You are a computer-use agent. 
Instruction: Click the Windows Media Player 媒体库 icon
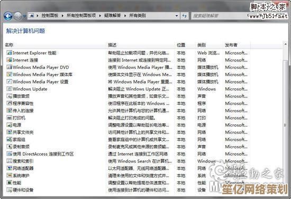[x=9, y=75]
